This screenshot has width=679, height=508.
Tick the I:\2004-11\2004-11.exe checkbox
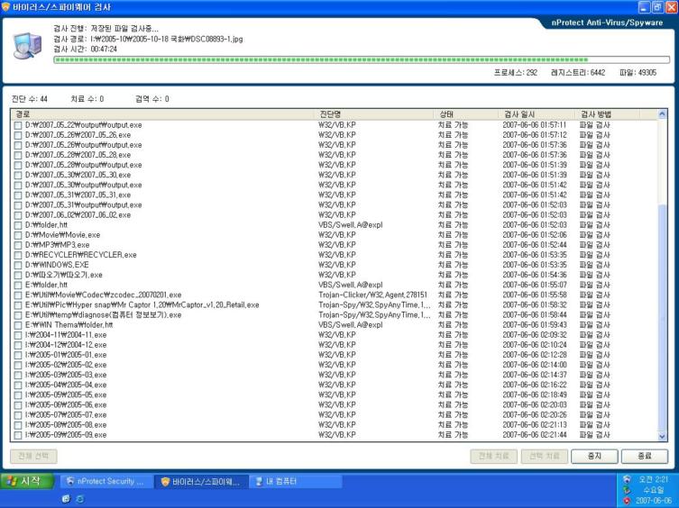(x=18, y=335)
